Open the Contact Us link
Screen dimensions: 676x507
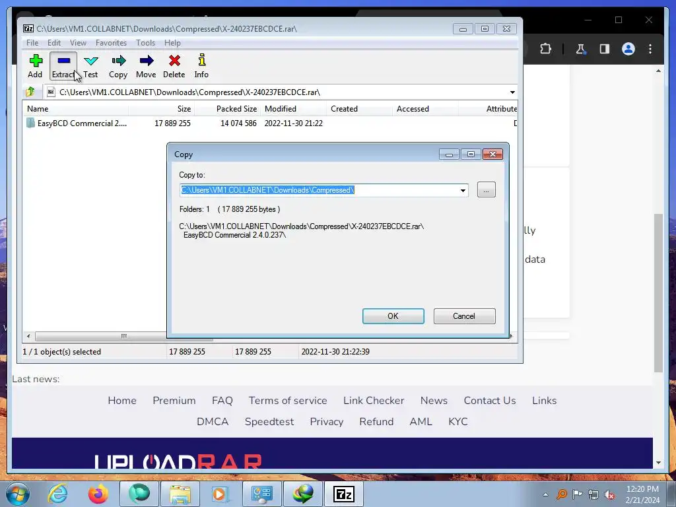[490, 401]
